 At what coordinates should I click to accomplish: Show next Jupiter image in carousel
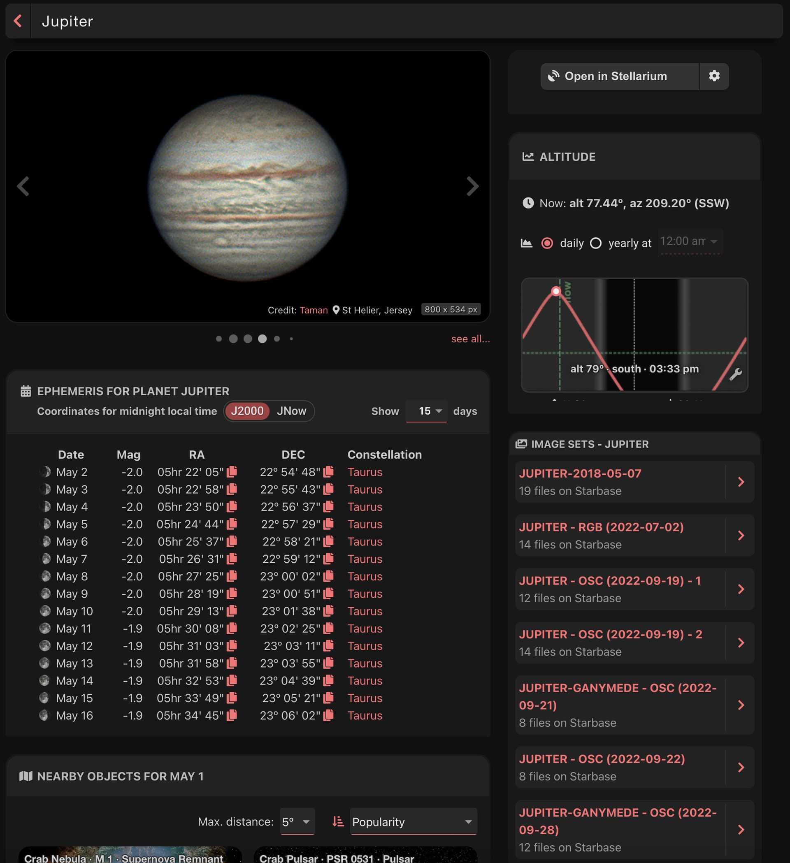pyautogui.click(x=472, y=186)
